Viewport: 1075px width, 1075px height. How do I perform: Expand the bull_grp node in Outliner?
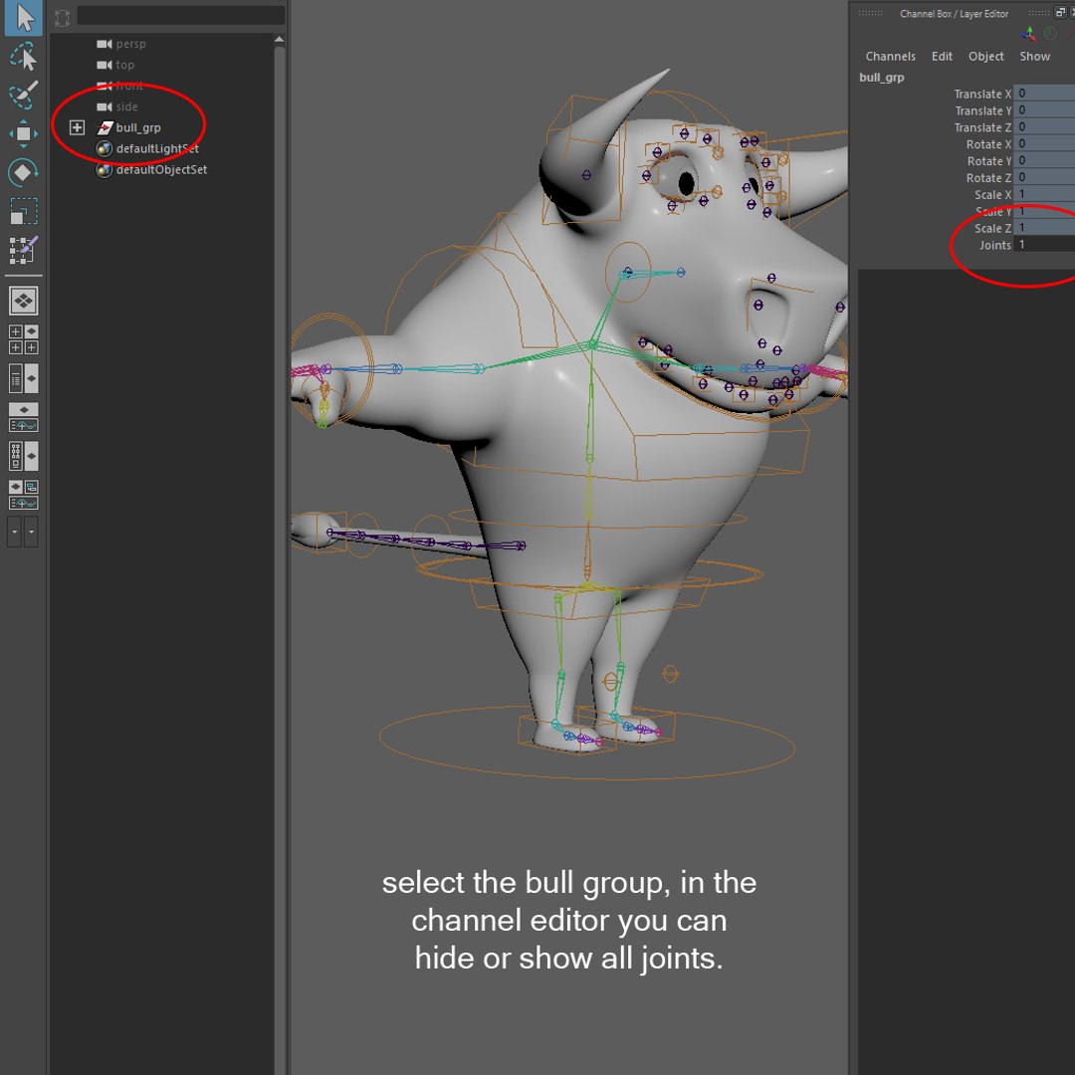click(77, 127)
